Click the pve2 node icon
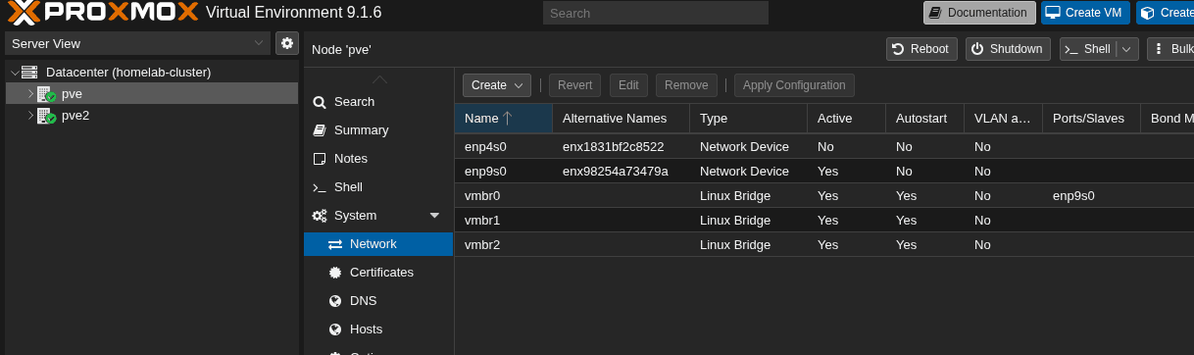1194x355 pixels. click(46, 116)
